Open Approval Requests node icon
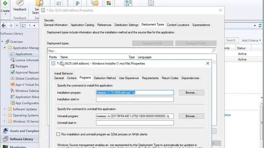This screenshot has width=264, height=148. (x=12, y=72)
